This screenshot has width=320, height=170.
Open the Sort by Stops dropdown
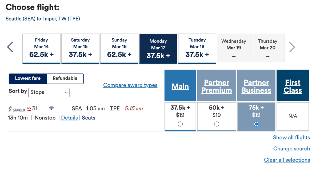pyautogui.click(x=49, y=92)
